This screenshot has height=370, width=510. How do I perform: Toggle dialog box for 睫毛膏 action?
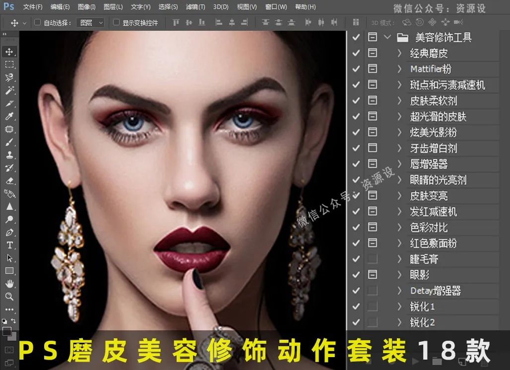click(372, 259)
